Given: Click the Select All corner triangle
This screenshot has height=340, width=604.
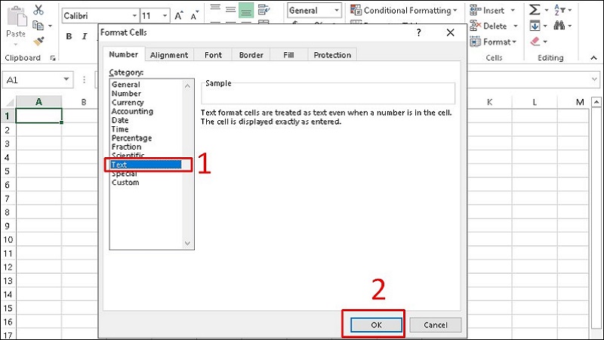Looking at the screenshot, I should point(9,102).
